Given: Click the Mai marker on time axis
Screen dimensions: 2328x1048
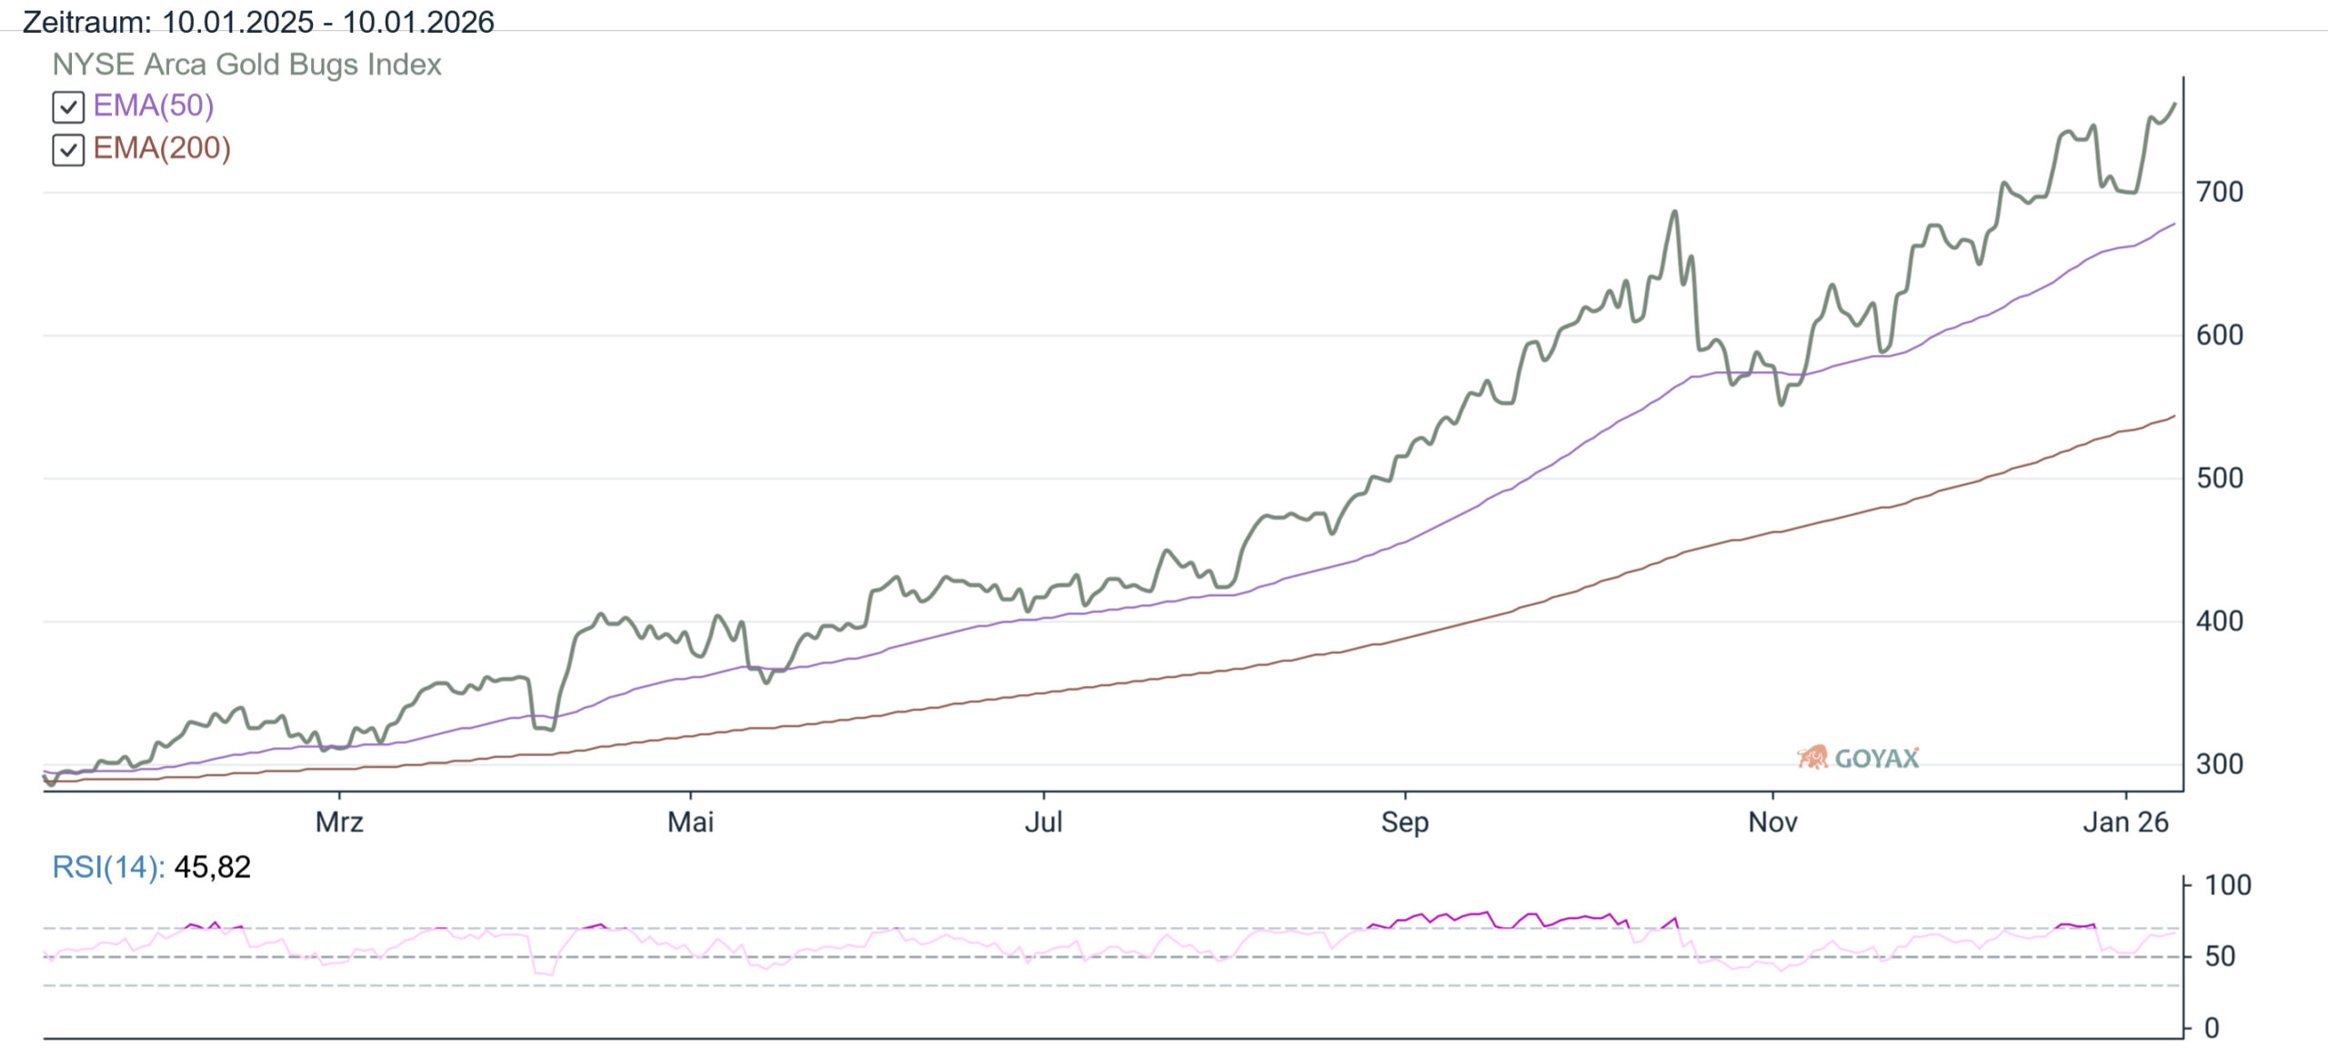Looking at the screenshot, I should click(x=690, y=822).
